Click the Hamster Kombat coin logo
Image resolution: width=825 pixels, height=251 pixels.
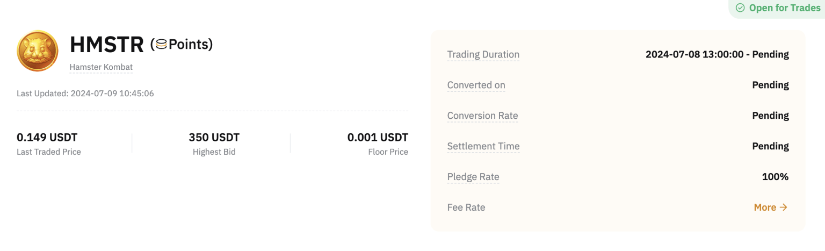[x=37, y=52]
